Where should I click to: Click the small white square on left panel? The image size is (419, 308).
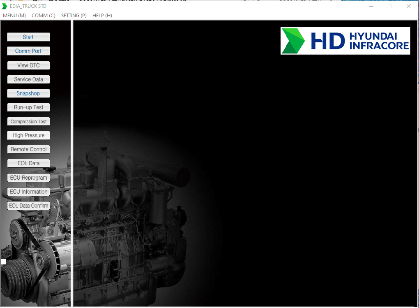(x=3, y=262)
